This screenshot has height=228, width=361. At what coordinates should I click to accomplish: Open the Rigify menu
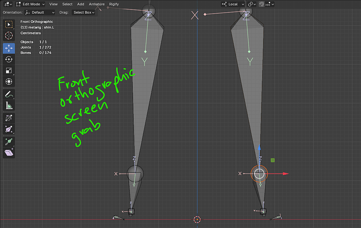pyautogui.click(x=114, y=4)
